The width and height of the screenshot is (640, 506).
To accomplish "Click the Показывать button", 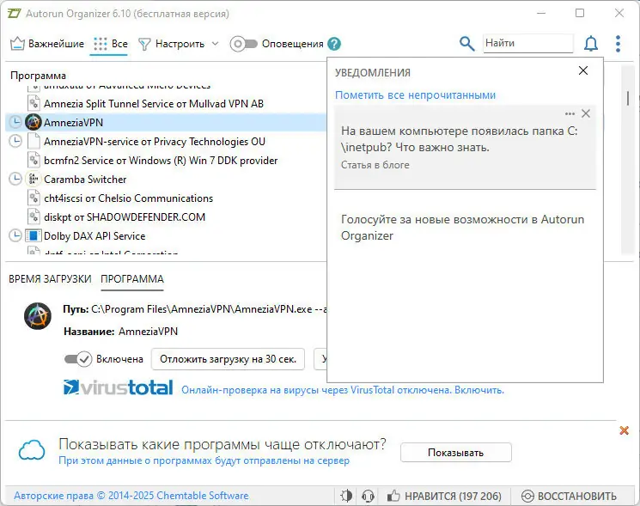I will pyautogui.click(x=455, y=453).
